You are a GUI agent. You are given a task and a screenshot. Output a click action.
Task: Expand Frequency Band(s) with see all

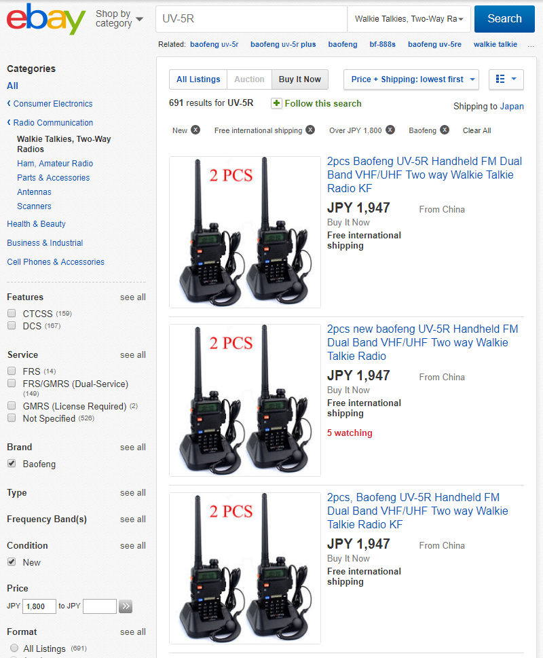click(x=133, y=519)
